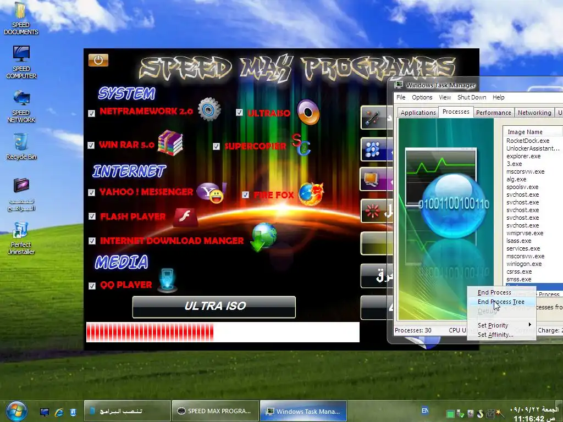
Task: Click the QQ Player icon
Action: tap(167, 280)
